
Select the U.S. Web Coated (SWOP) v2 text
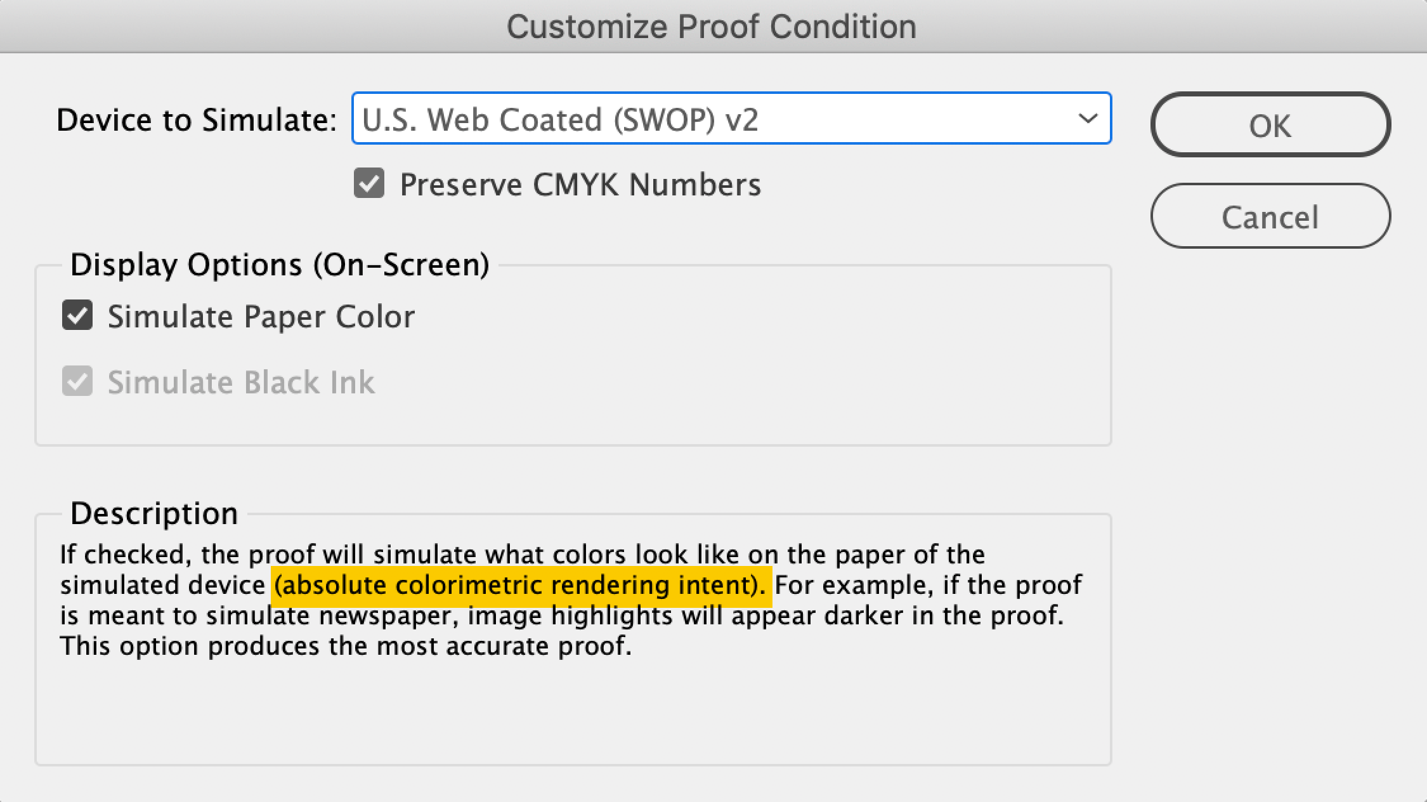tap(558, 119)
